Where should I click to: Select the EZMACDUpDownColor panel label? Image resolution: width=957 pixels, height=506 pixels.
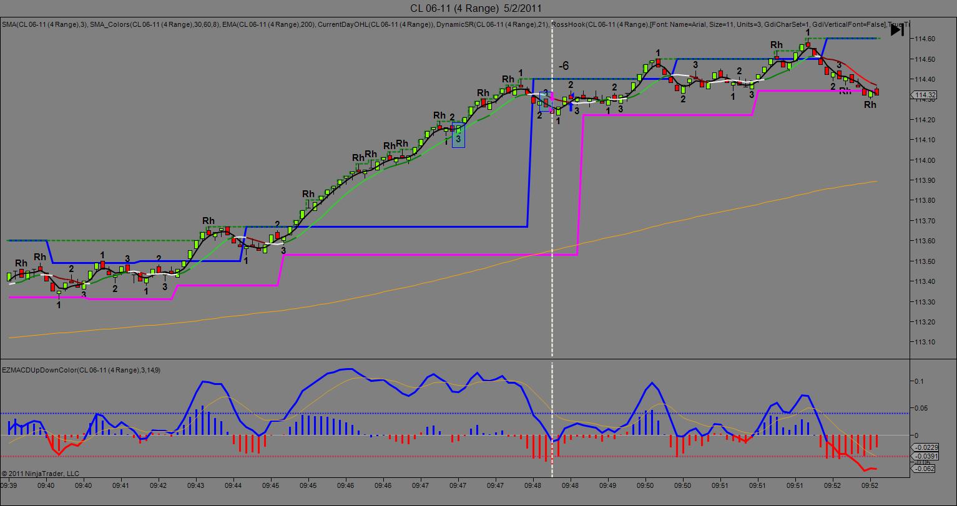click(x=82, y=370)
